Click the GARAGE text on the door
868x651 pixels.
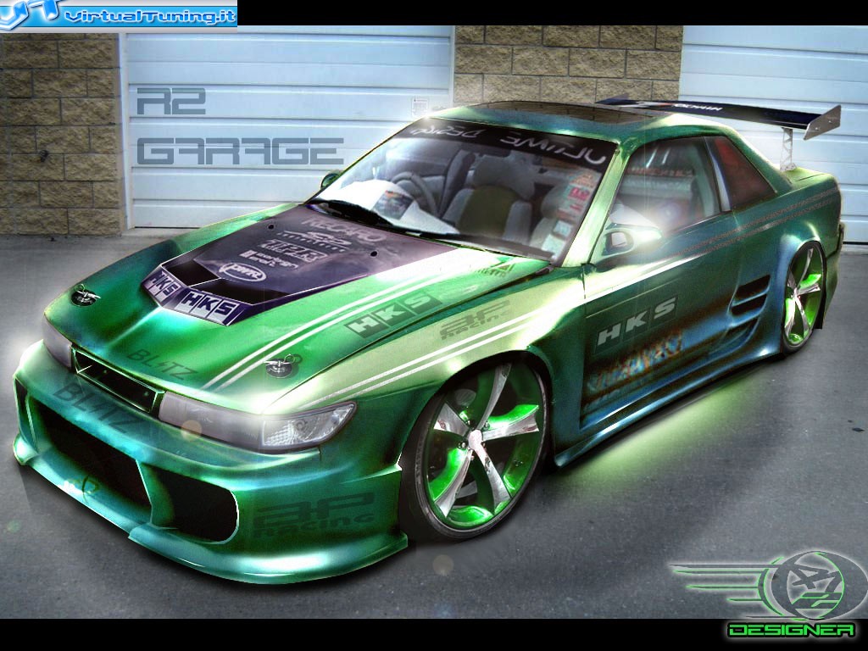[240, 151]
